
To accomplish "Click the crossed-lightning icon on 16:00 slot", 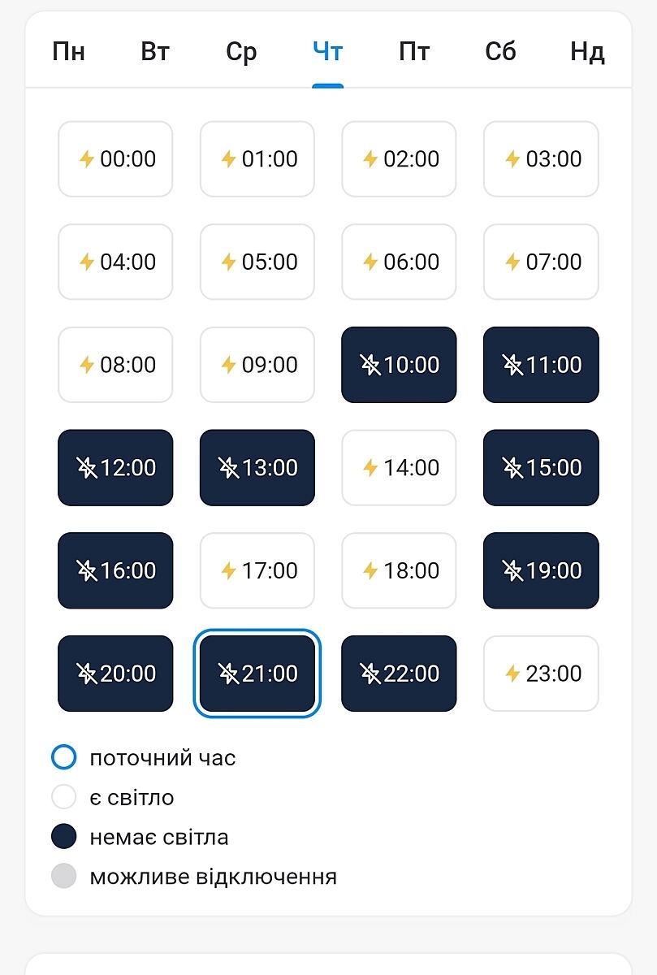I will [87, 570].
